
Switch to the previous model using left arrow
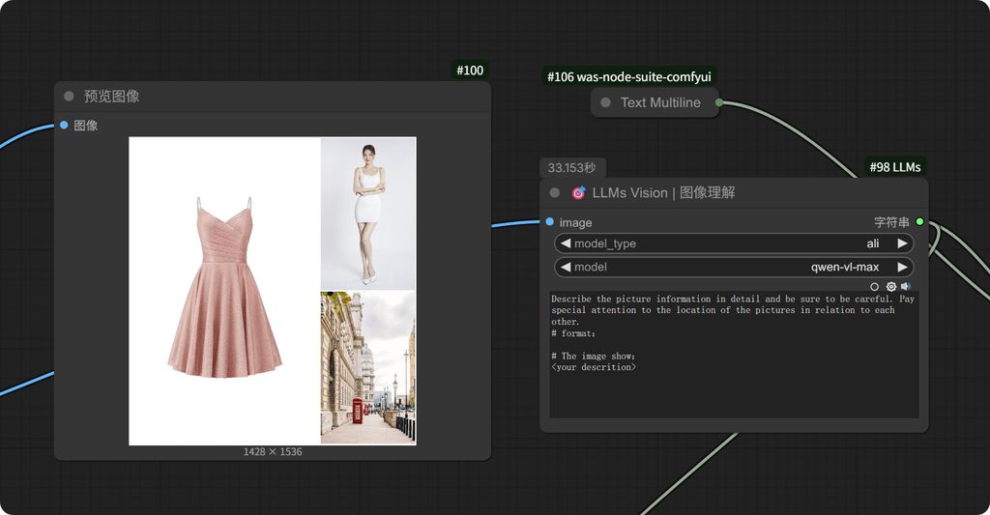point(566,267)
